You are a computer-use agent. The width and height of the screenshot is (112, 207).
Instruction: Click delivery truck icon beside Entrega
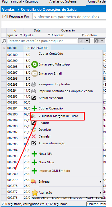click(34, 181)
